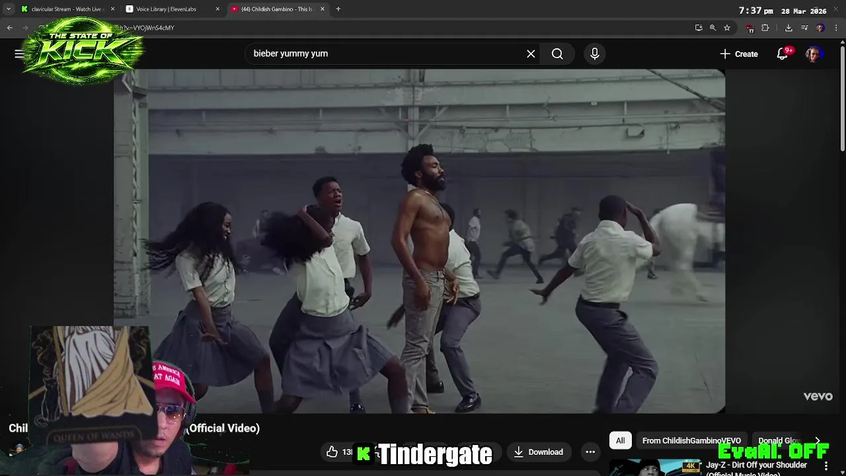Screen dimensions: 846x476
Task: Open the Chrome three-dot menu
Action: pyautogui.click(x=836, y=28)
